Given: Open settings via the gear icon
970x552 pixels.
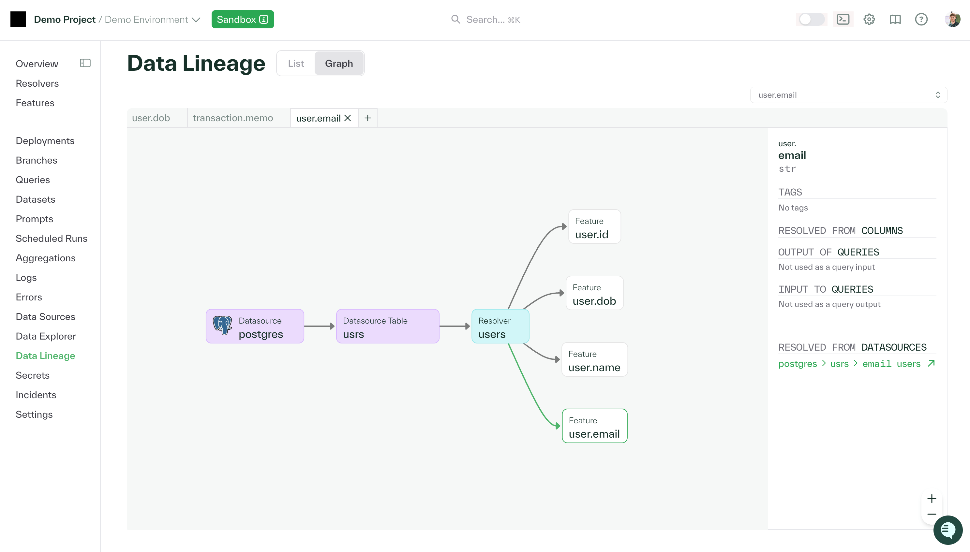Looking at the screenshot, I should (x=869, y=19).
